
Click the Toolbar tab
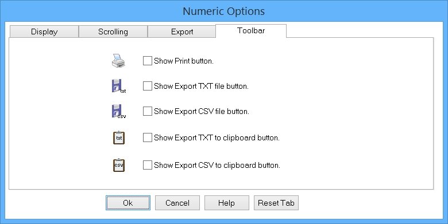[251, 31]
